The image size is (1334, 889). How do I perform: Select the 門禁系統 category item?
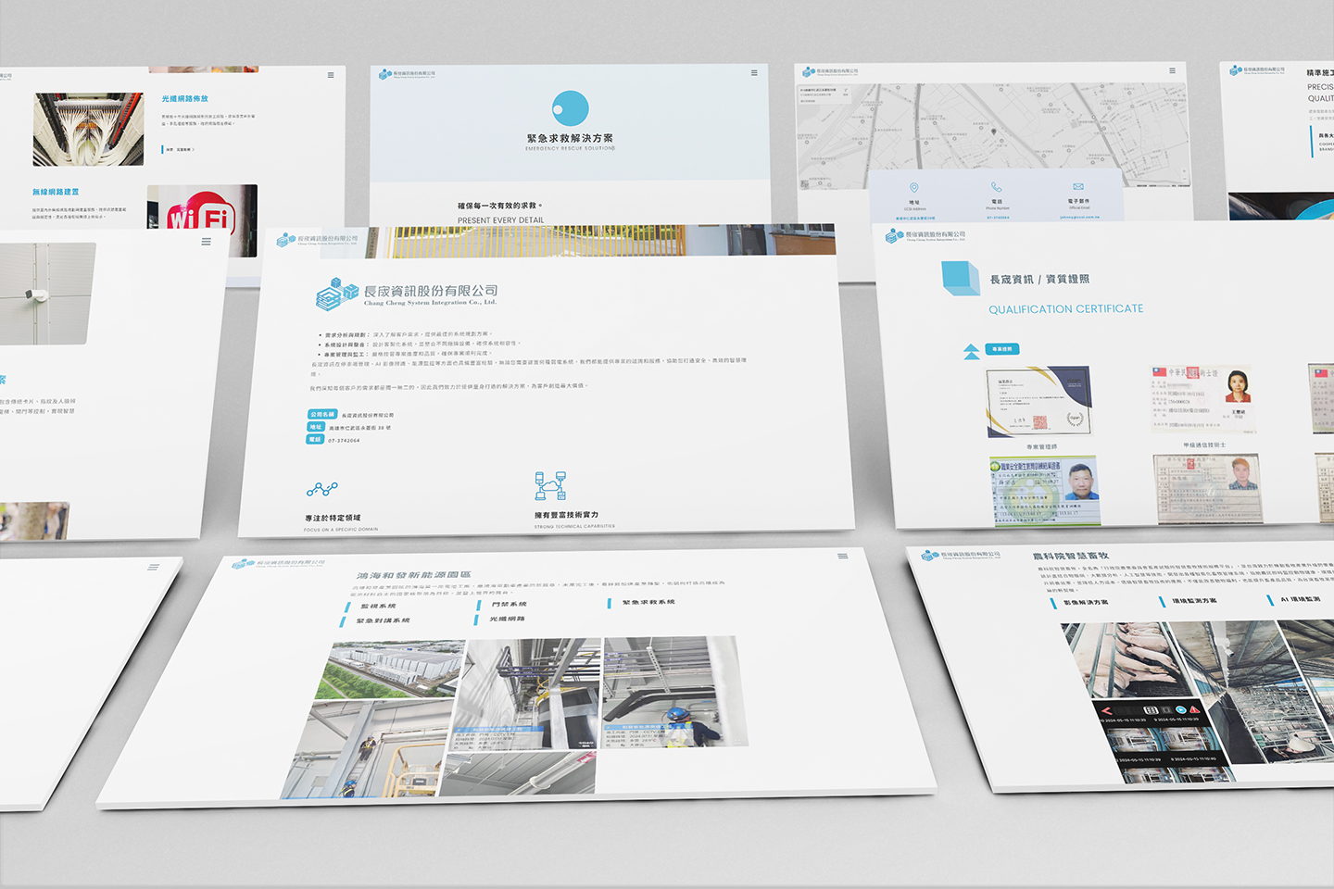pos(509,604)
